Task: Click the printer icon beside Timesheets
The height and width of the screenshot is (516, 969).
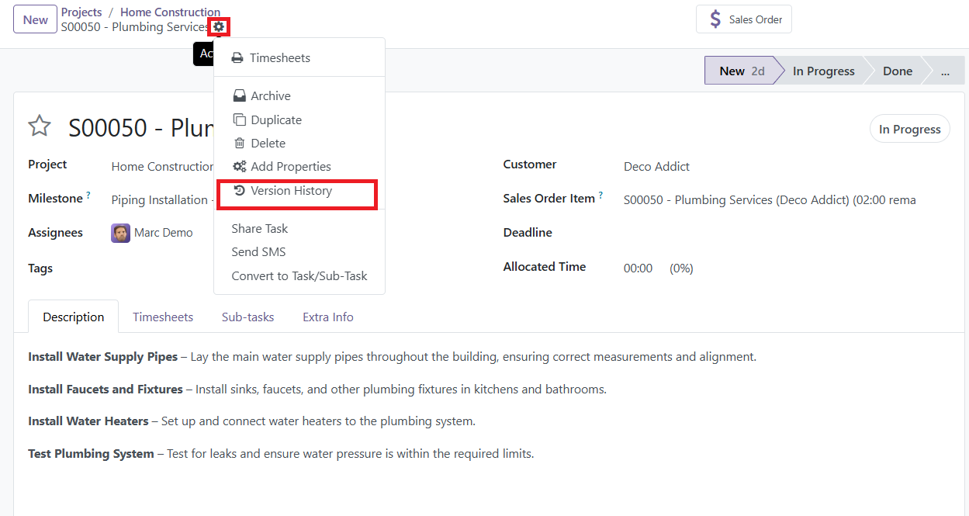Action: click(x=237, y=58)
